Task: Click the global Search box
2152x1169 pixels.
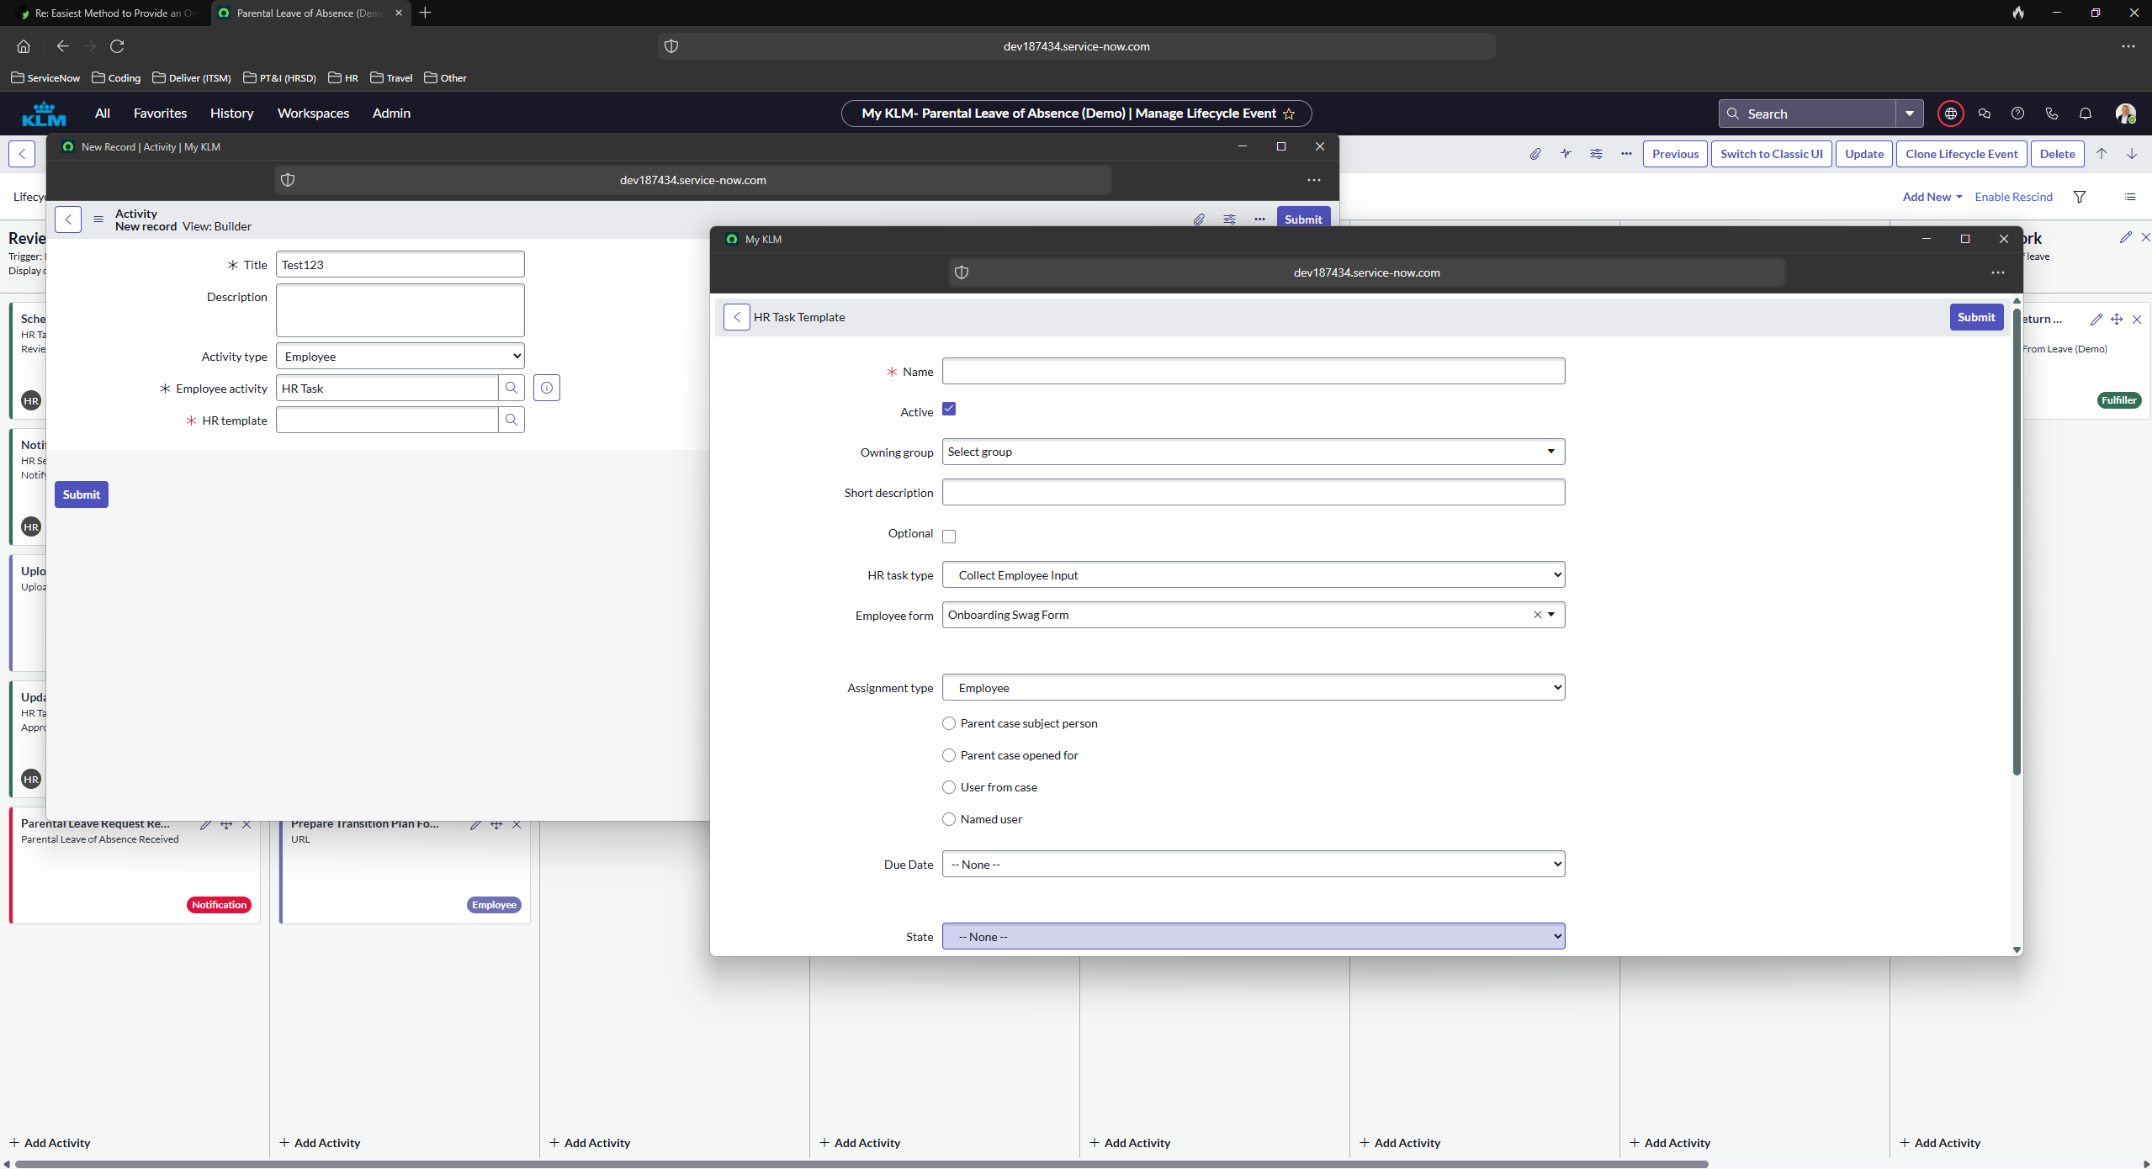Action: 1807,114
